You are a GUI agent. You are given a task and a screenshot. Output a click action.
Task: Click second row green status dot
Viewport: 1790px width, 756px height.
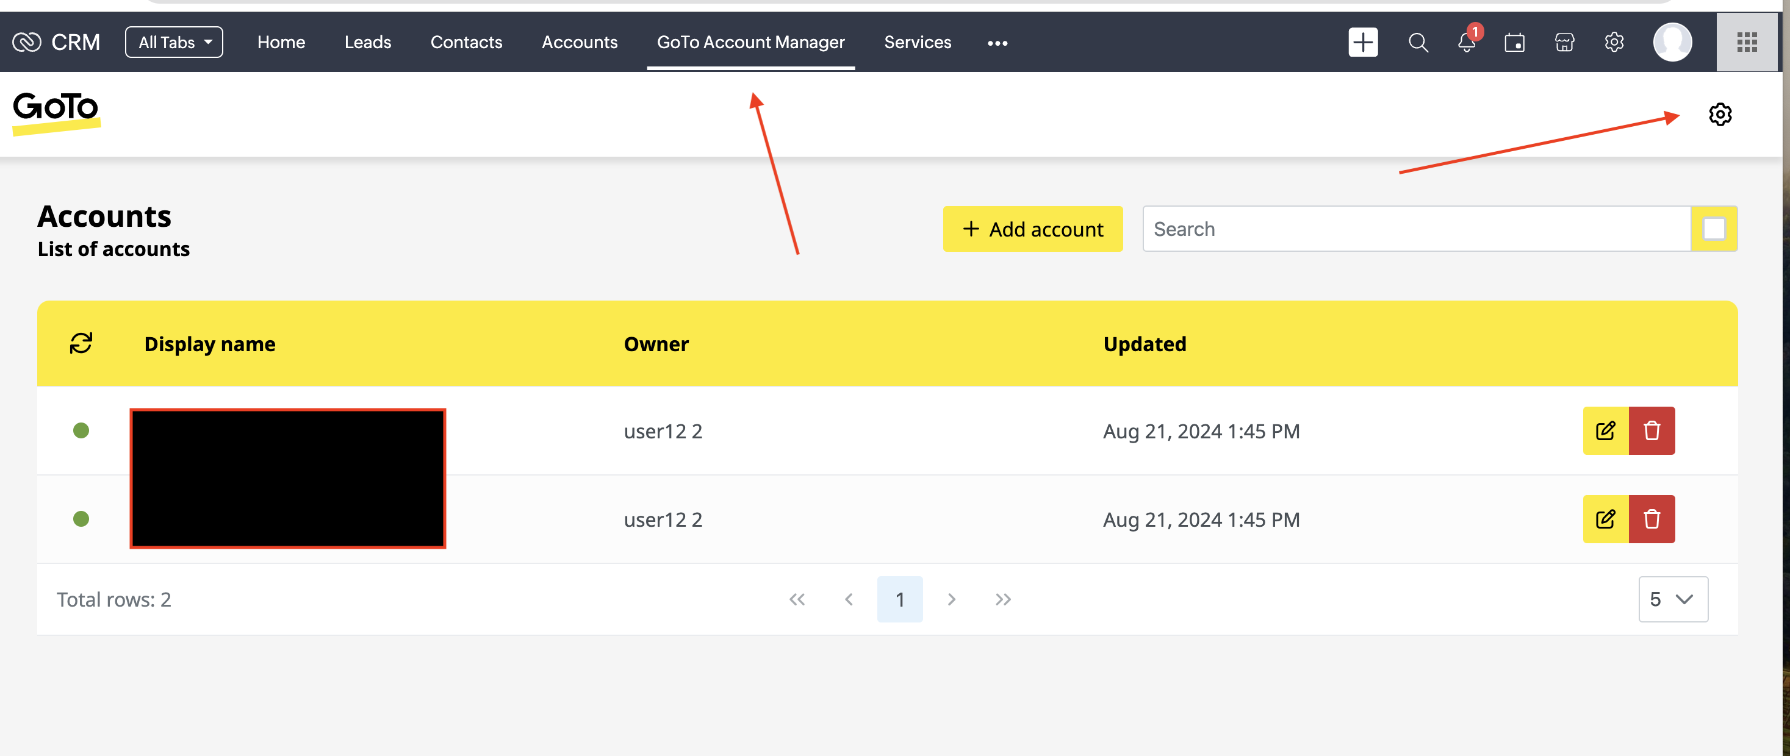click(81, 519)
